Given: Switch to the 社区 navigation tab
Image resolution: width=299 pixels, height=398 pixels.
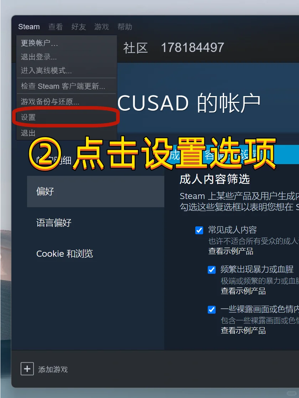Looking at the screenshot, I should 136,48.
